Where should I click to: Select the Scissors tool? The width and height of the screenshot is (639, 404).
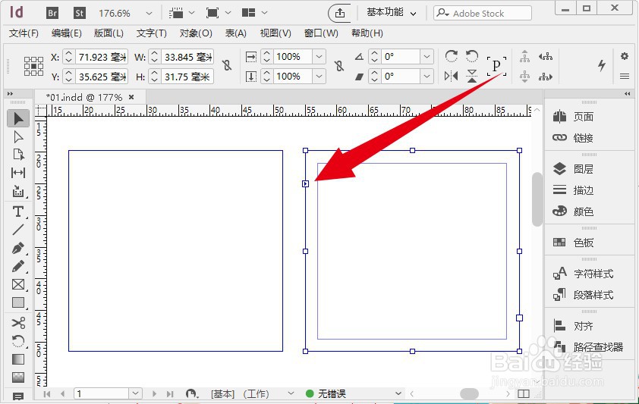(x=18, y=322)
